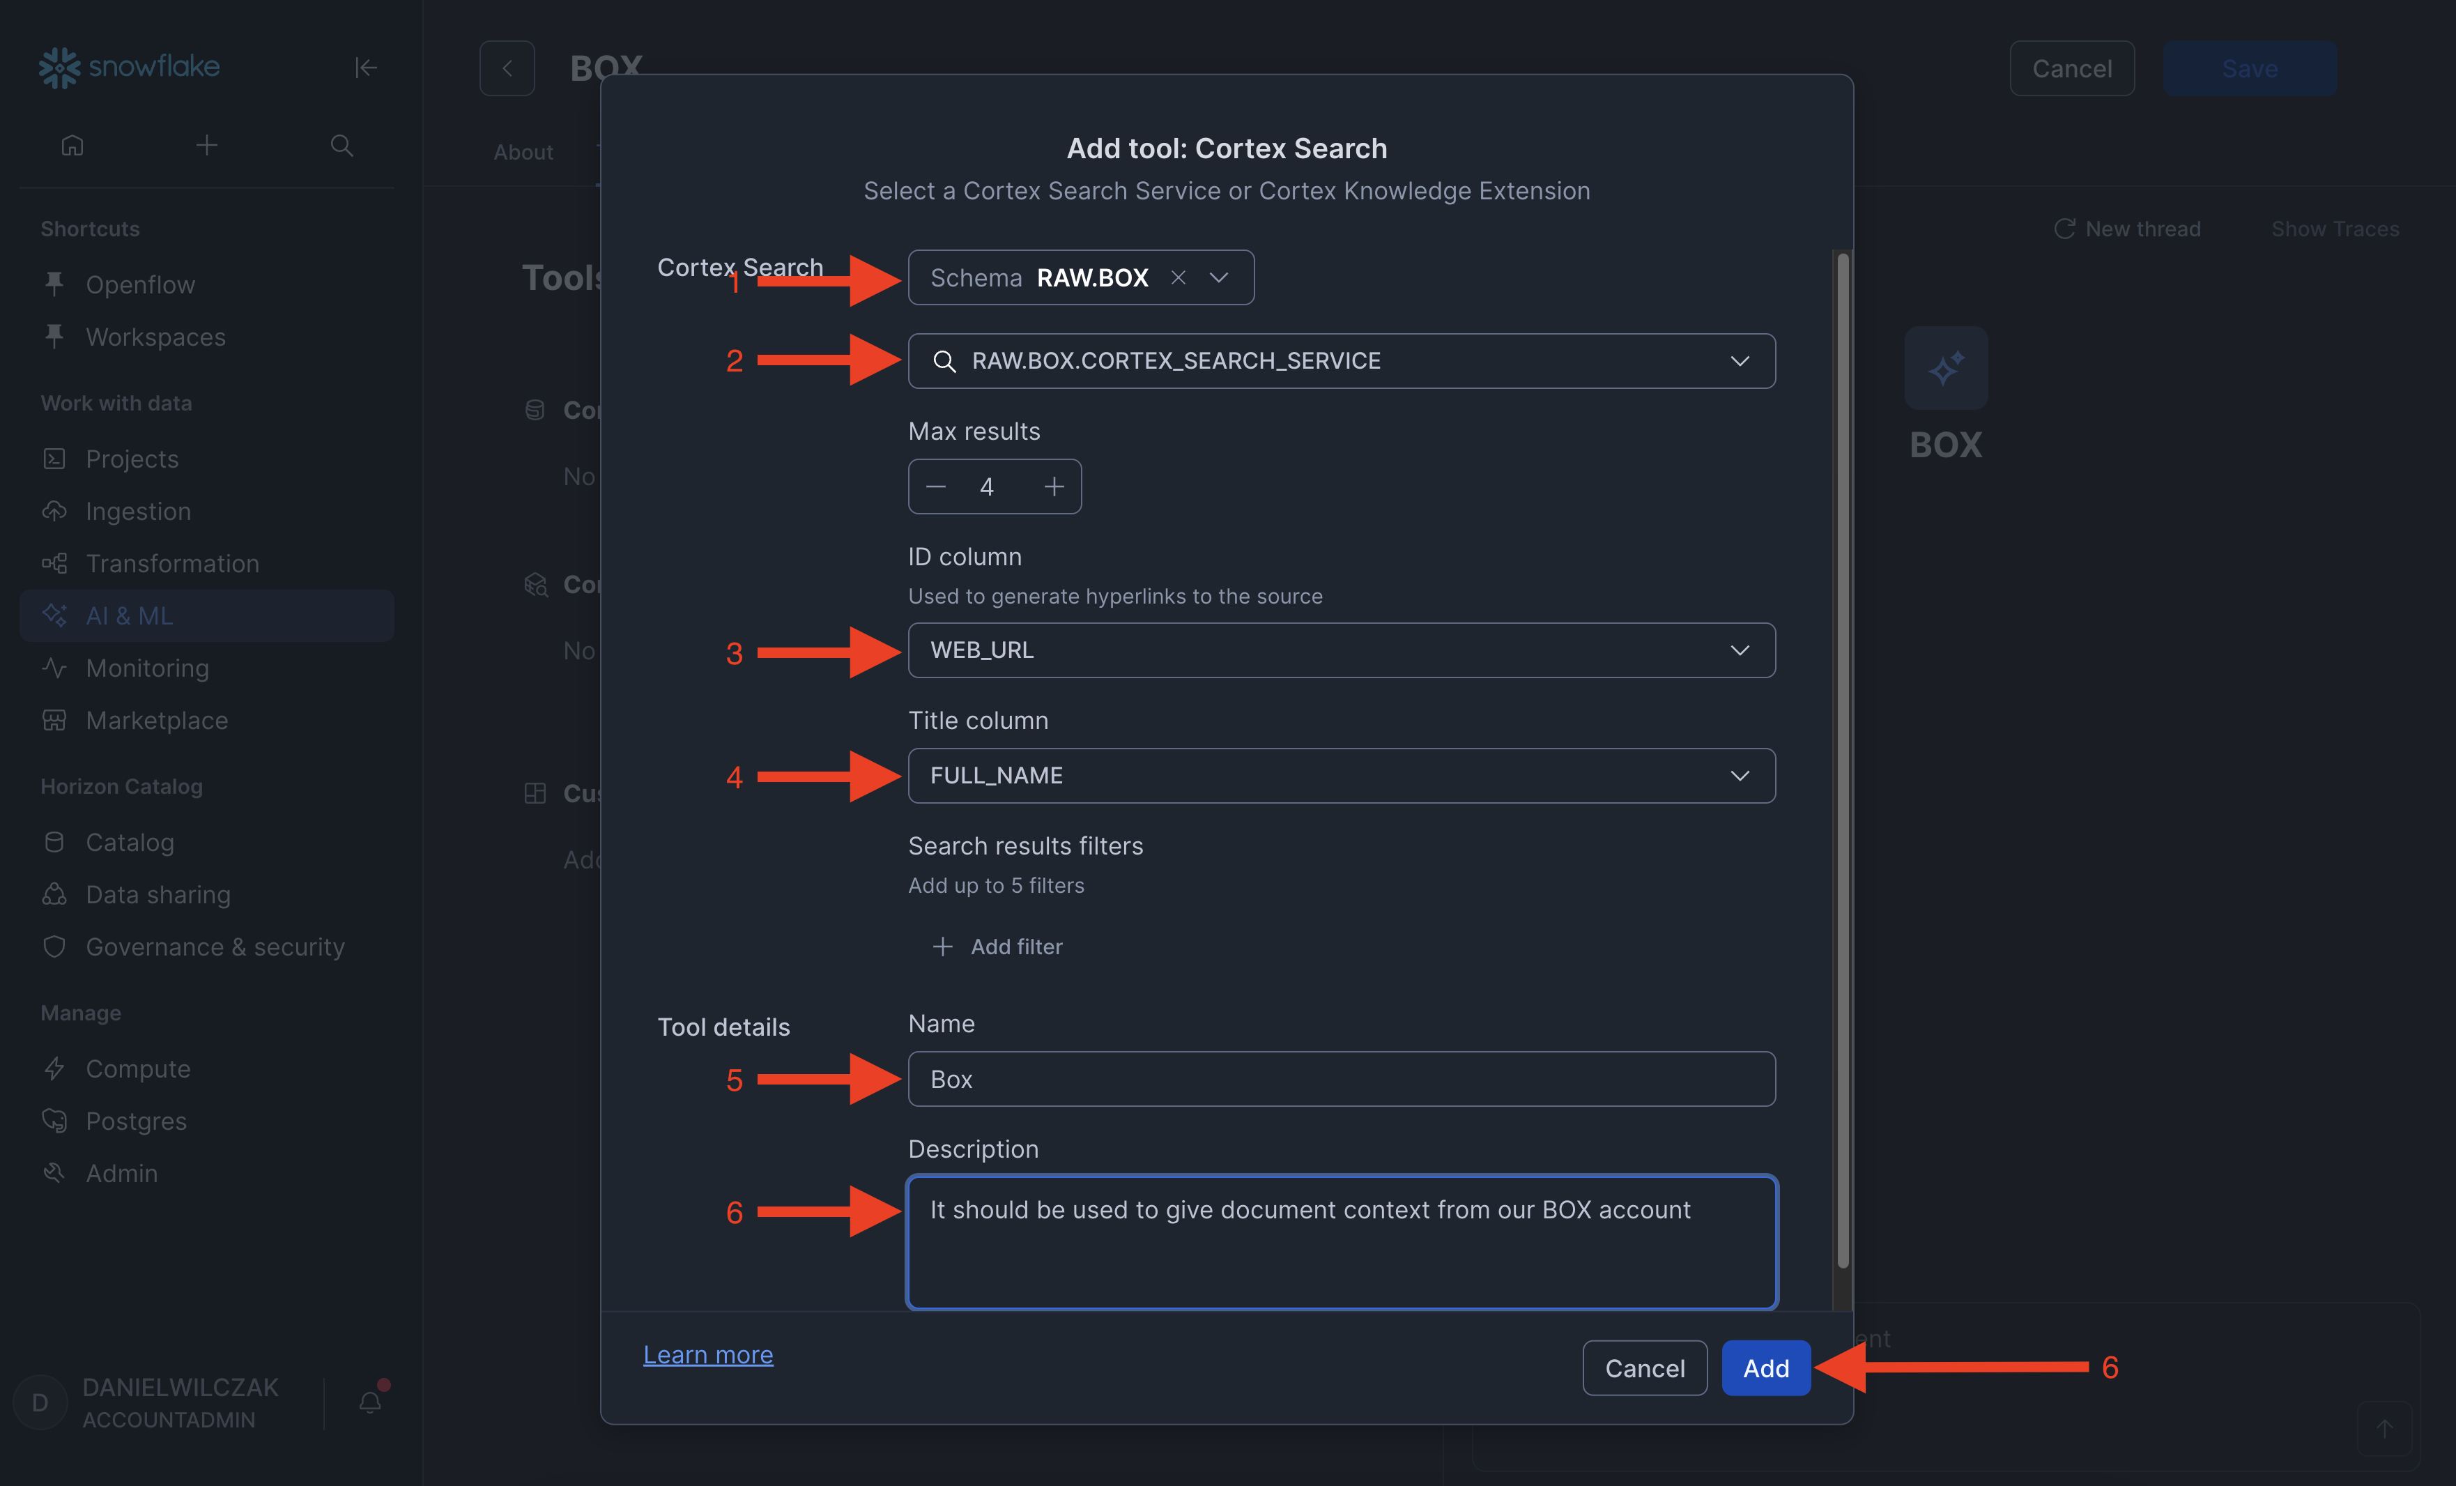This screenshot has width=2456, height=1486.
Task: Expand the Cortex Search Service dropdown
Action: tap(1740, 361)
